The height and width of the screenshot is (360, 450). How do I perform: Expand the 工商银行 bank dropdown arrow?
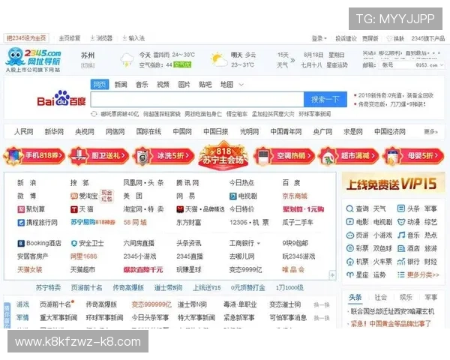(259, 244)
